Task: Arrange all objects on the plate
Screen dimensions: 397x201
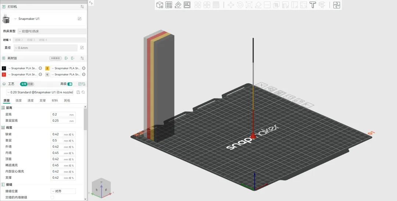Action: click(187, 5)
